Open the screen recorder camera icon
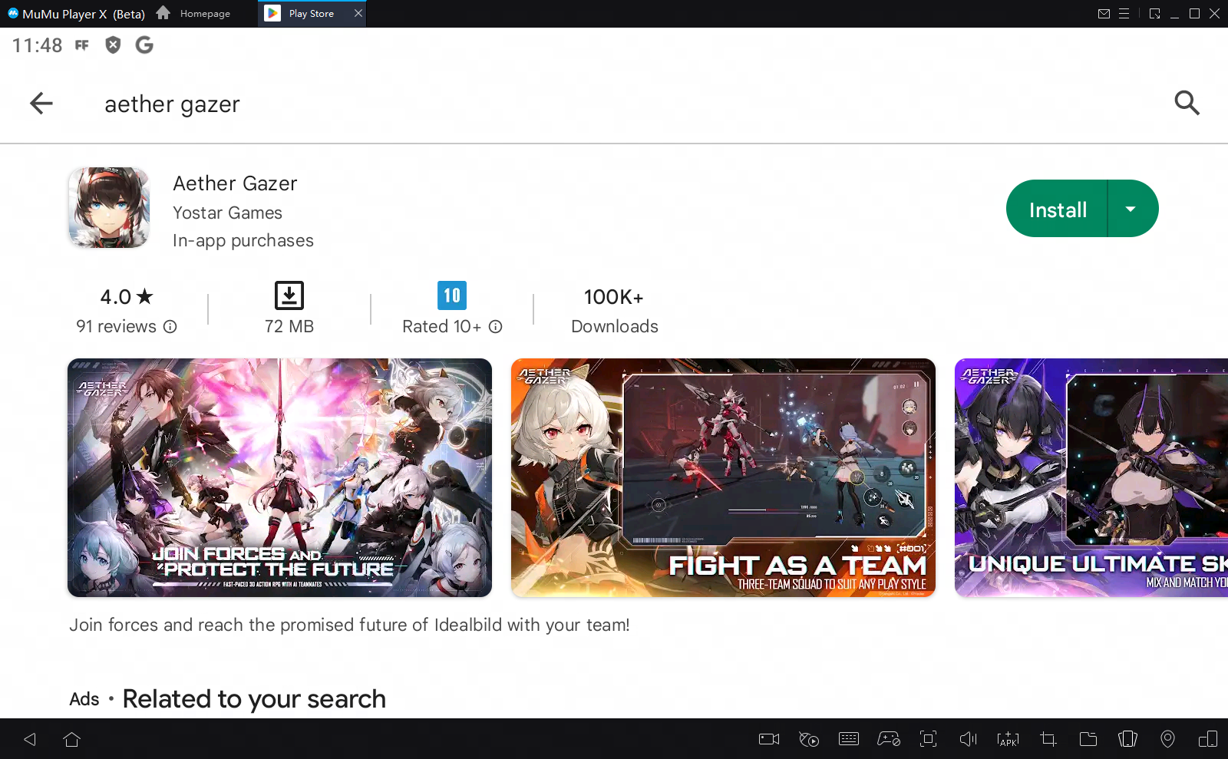Image resolution: width=1228 pixels, height=759 pixels. pos(768,739)
